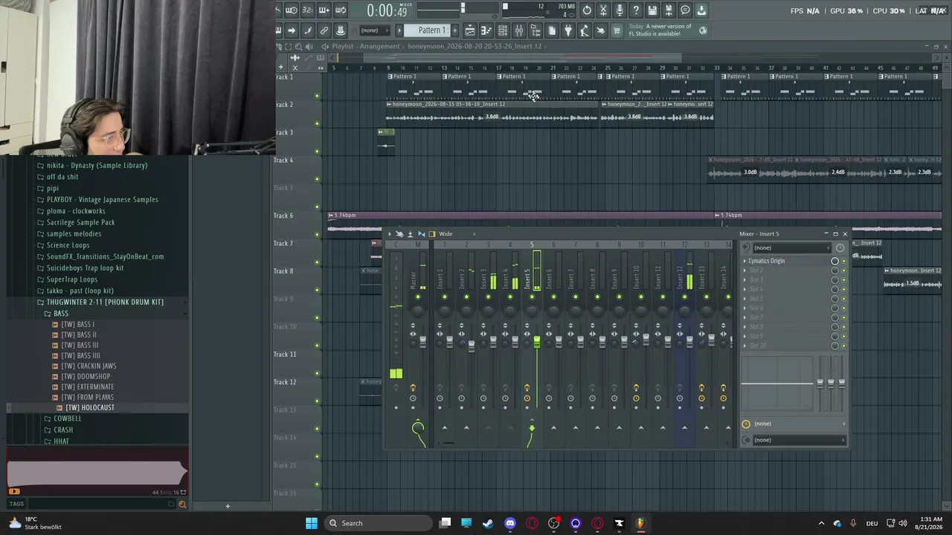952x535 pixels.
Task: Toggle mute for Track 1 in playlist
Action: (x=317, y=96)
